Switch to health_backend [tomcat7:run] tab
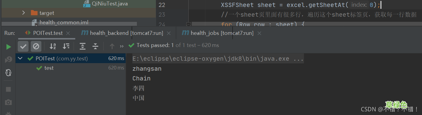The height and width of the screenshot is (115, 422). [122, 33]
